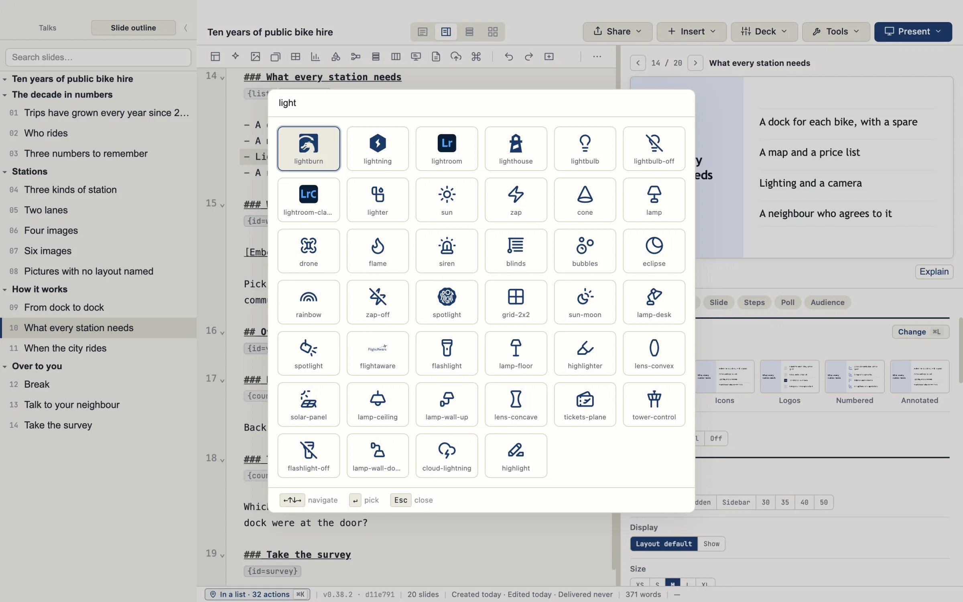Choose the tower-control icon
The height and width of the screenshot is (602, 963).
654,405
